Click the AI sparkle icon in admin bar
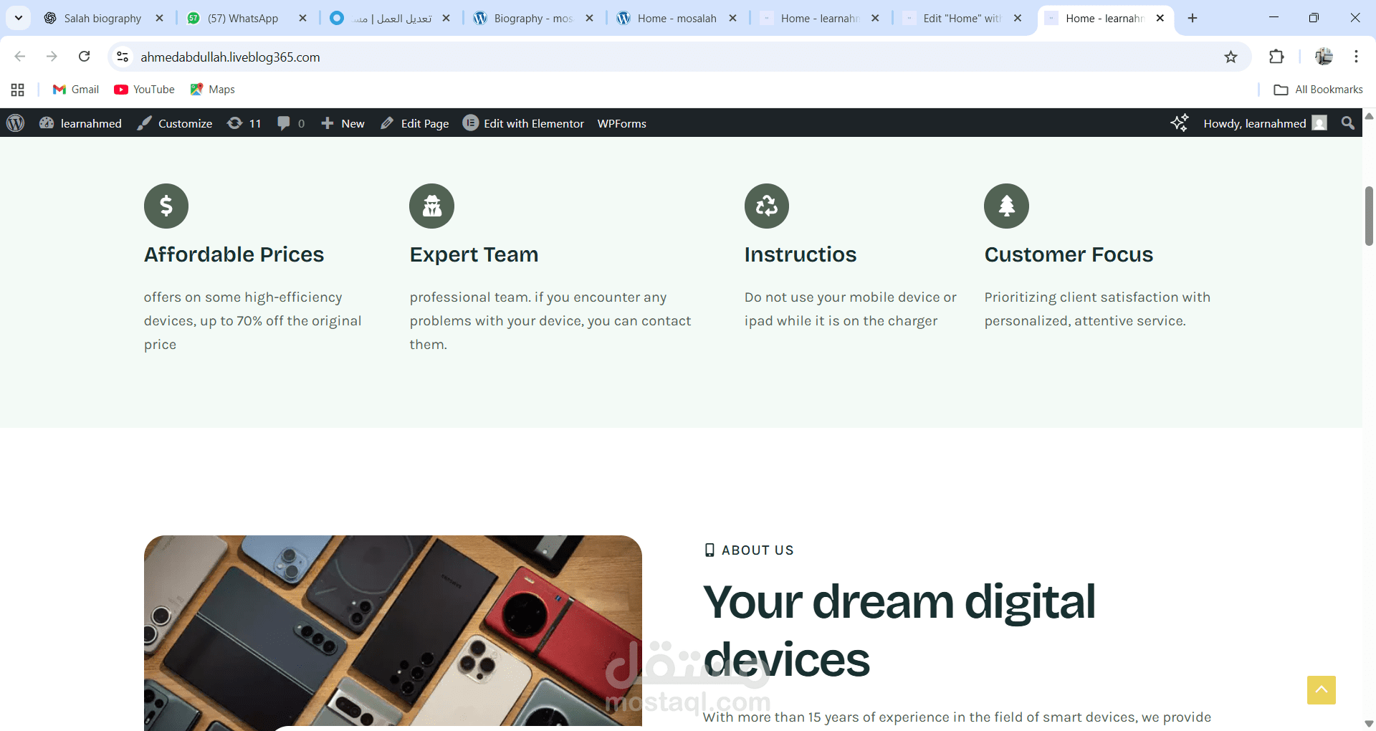The width and height of the screenshot is (1376, 731). [x=1180, y=123]
